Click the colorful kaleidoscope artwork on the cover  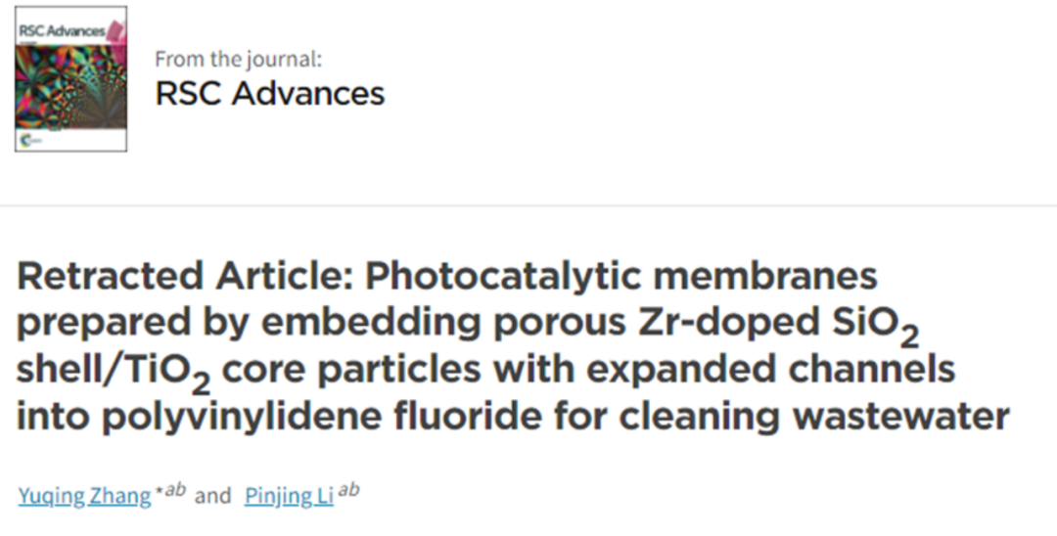point(70,84)
